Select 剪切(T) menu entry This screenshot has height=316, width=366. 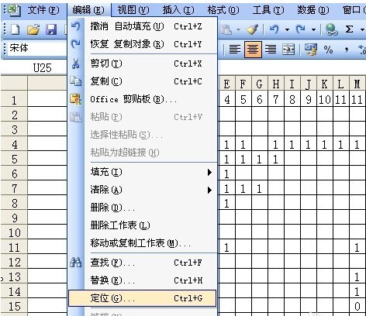click(x=143, y=64)
